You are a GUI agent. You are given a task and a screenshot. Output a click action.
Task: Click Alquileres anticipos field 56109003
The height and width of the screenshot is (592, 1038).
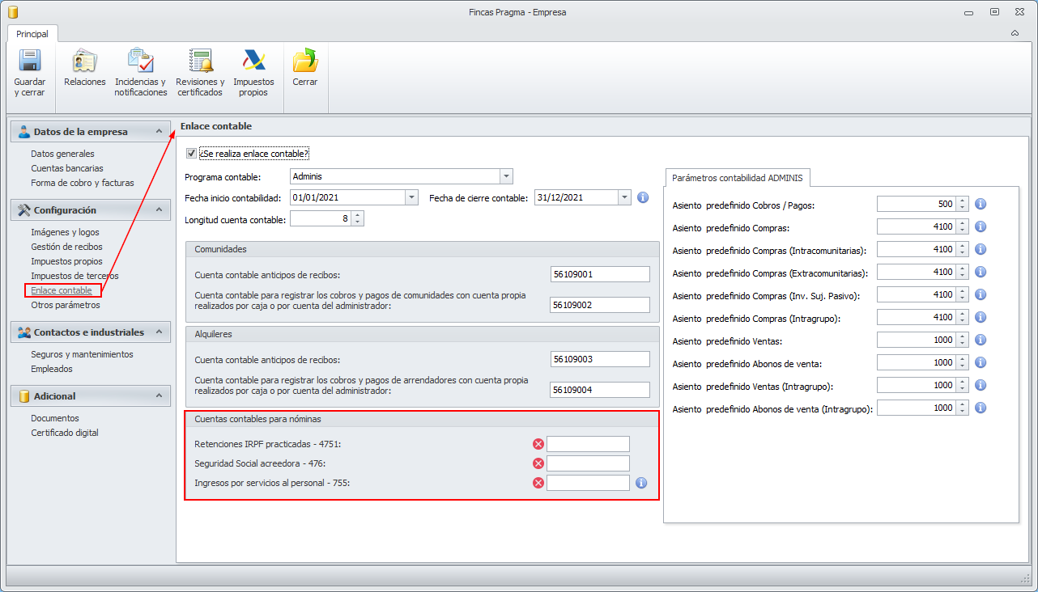pos(600,359)
